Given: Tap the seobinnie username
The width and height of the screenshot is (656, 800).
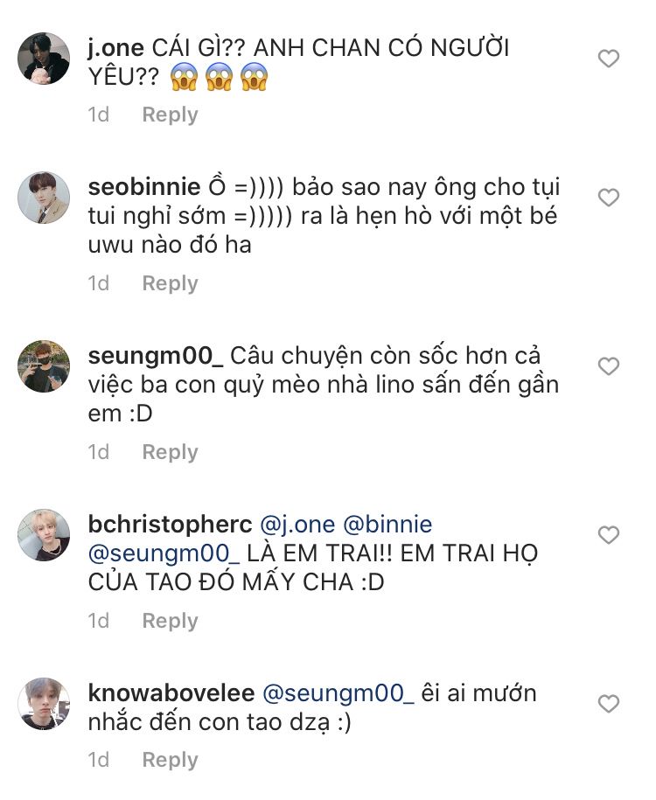Looking at the screenshot, I should click(x=144, y=187).
